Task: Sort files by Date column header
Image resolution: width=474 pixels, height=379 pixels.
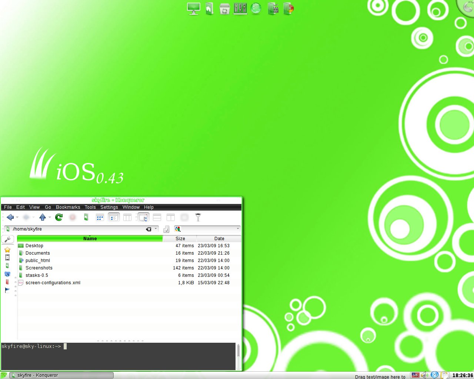Action: point(219,239)
